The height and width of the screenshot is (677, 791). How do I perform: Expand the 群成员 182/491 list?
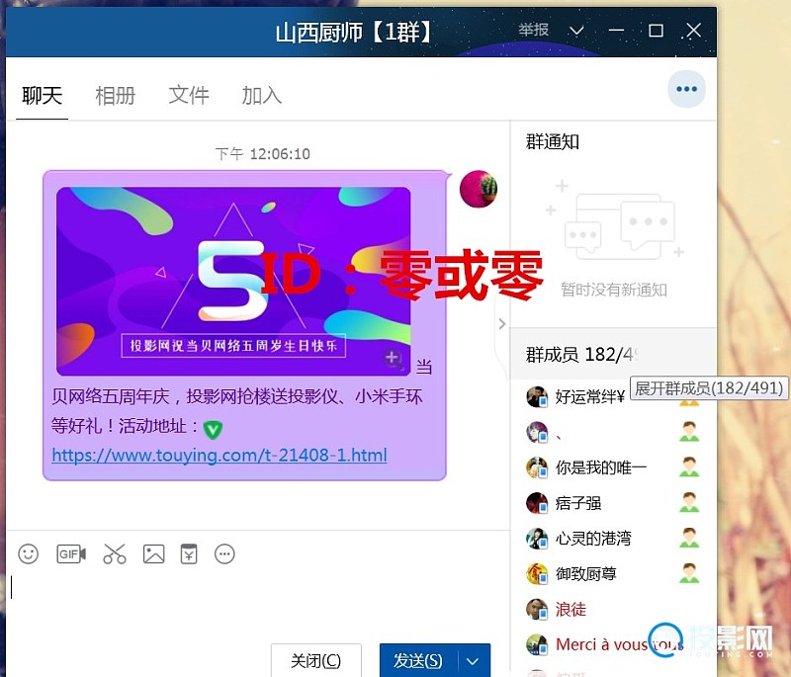click(612, 355)
